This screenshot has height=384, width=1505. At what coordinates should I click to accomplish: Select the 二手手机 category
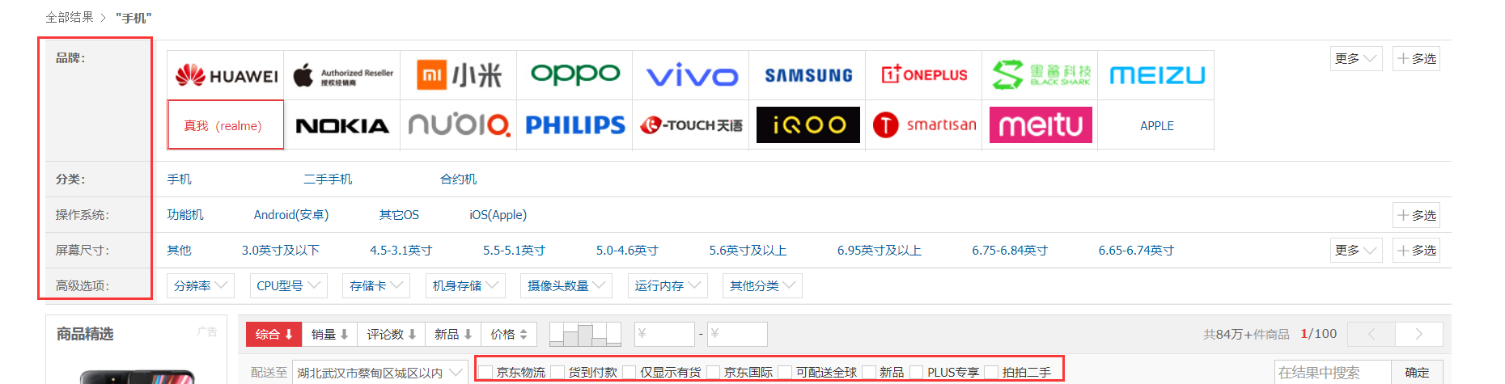coord(328,179)
